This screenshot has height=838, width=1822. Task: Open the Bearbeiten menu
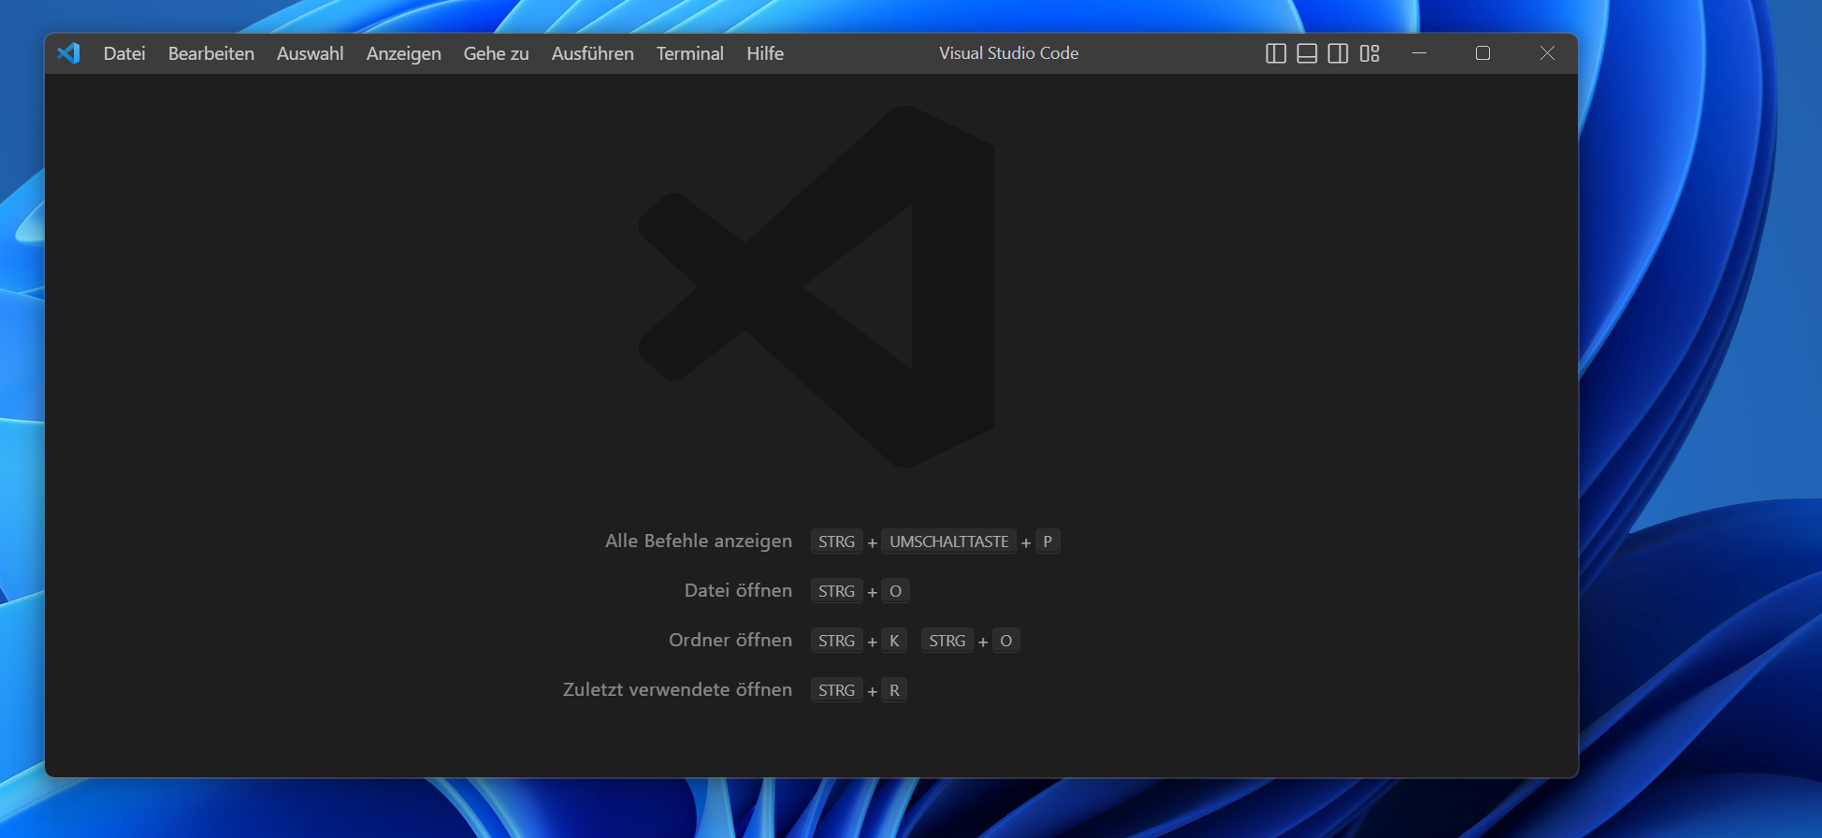pyautogui.click(x=211, y=53)
